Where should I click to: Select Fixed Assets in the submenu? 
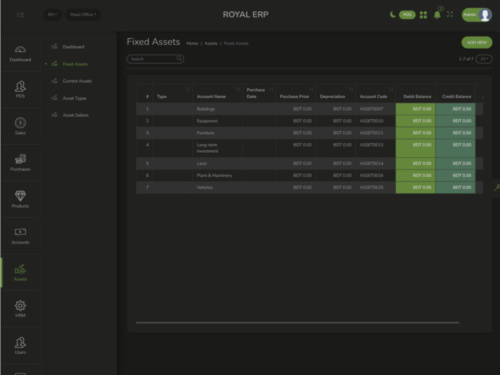coord(75,64)
